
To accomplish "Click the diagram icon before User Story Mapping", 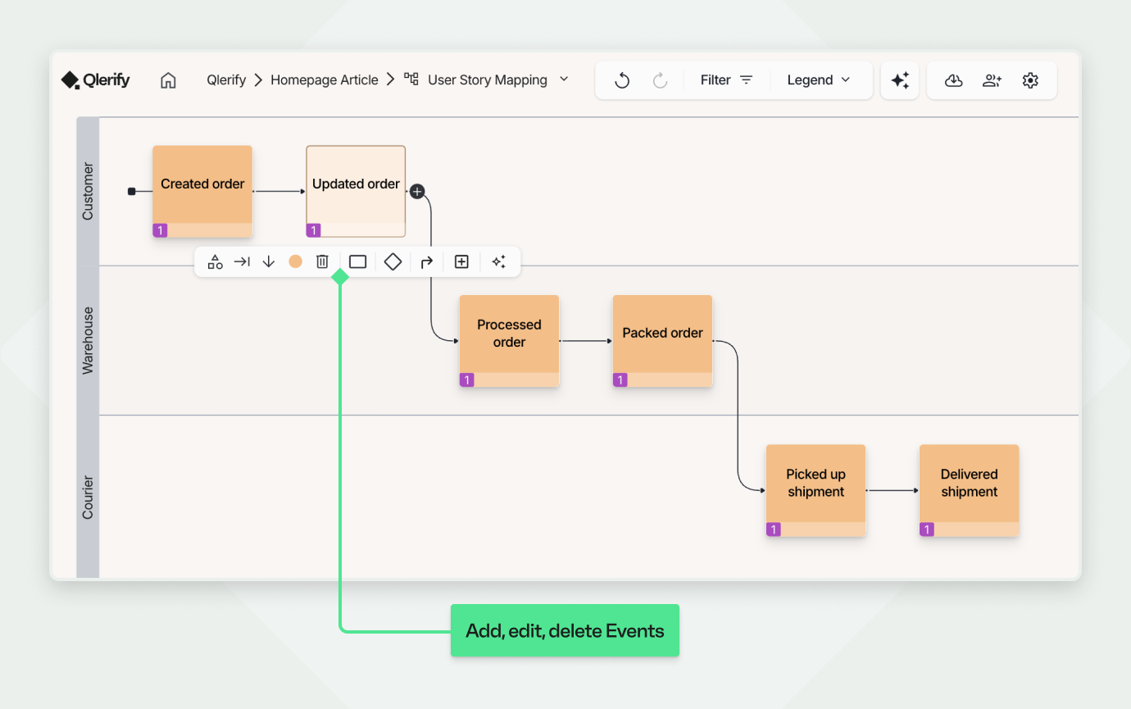I will click(411, 80).
